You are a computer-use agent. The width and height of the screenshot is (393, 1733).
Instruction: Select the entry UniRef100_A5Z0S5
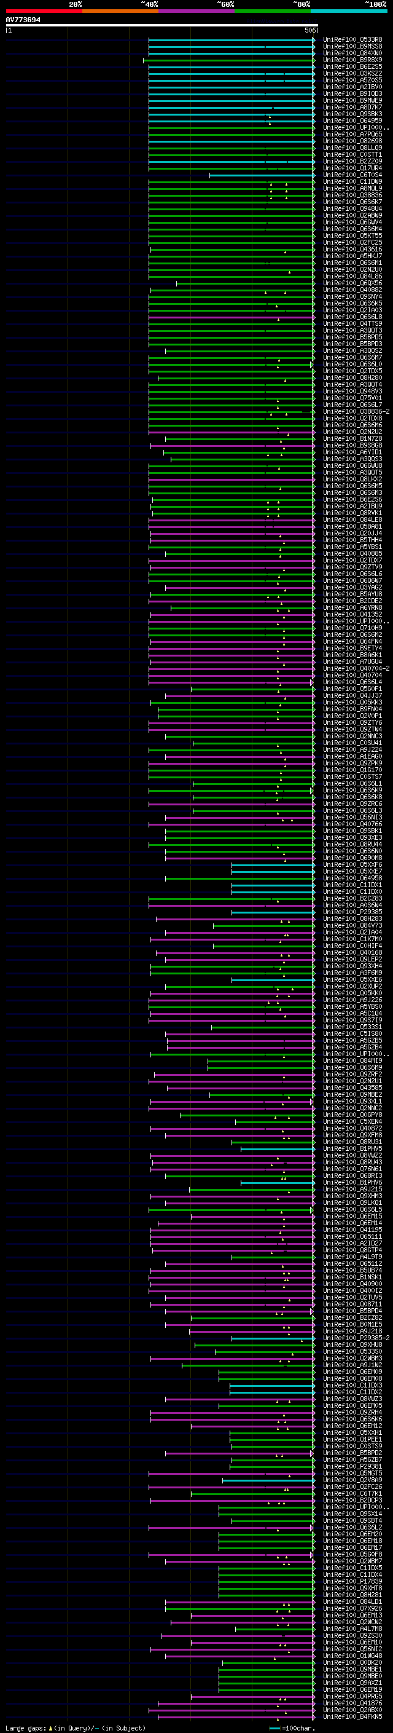click(x=352, y=80)
